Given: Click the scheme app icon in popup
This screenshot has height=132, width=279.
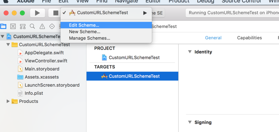Looking at the screenshot, I should tap(72, 13).
